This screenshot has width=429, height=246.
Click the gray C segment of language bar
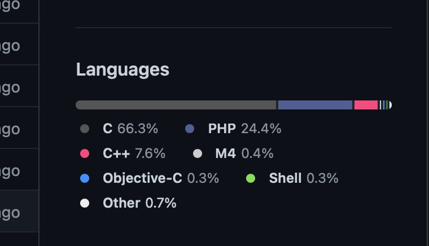[176, 105]
